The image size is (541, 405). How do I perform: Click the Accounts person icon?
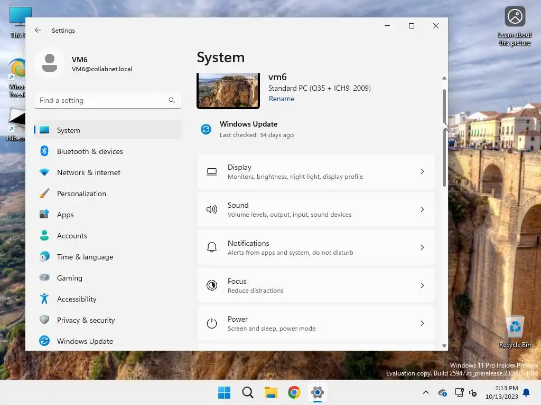tap(44, 235)
